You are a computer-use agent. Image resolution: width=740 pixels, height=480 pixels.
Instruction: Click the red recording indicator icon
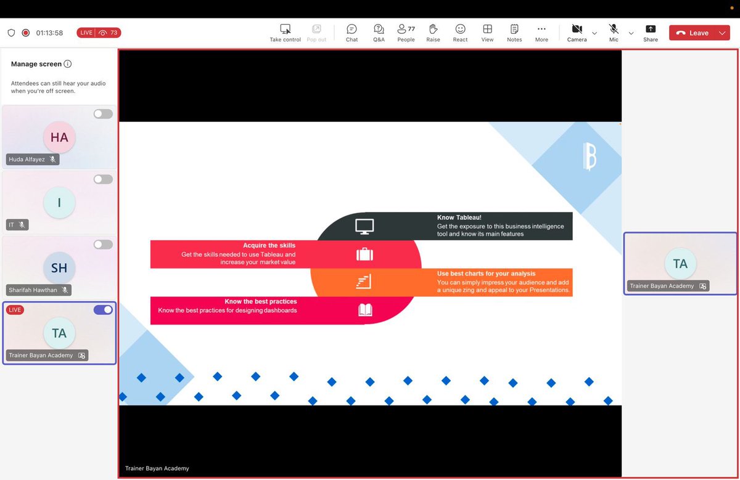tap(26, 33)
